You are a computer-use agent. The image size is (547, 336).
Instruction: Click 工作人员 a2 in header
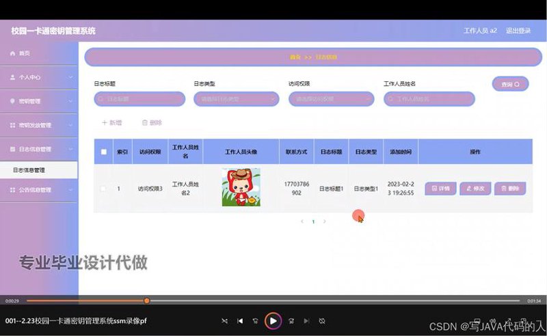tap(480, 31)
